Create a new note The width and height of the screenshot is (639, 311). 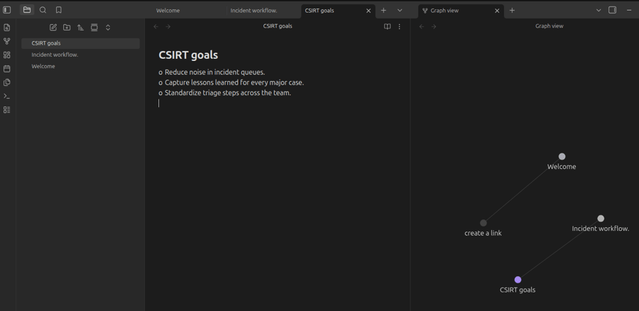[x=53, y=27]
